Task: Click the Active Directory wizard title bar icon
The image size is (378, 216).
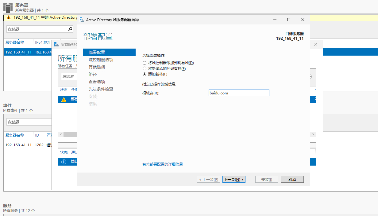Action: click(x=82, y=19)
